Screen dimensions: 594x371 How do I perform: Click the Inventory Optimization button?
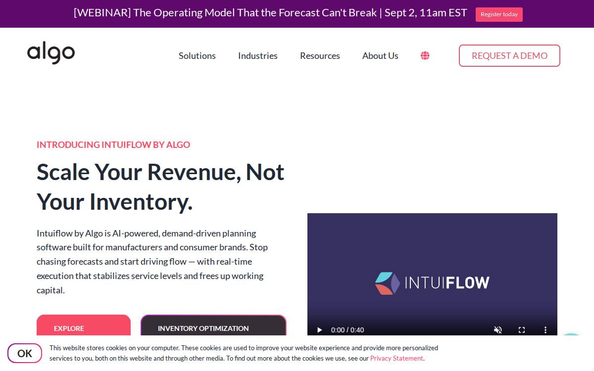coord(213,325)
